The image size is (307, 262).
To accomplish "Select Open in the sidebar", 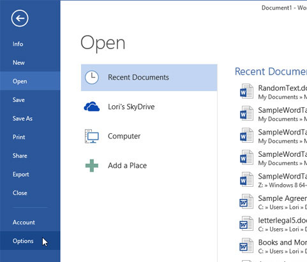I will click(x=30, y=81).
